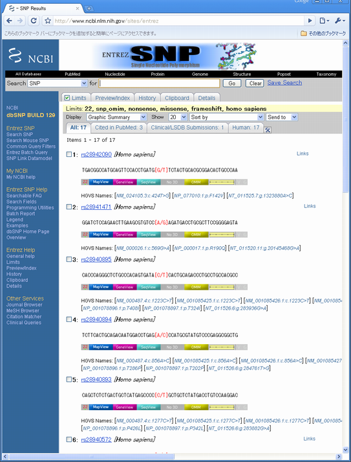Open the OMIM icon for rs28940894
Image resolution: width=351 pixels, height=462 pixels.
point(197,347)
